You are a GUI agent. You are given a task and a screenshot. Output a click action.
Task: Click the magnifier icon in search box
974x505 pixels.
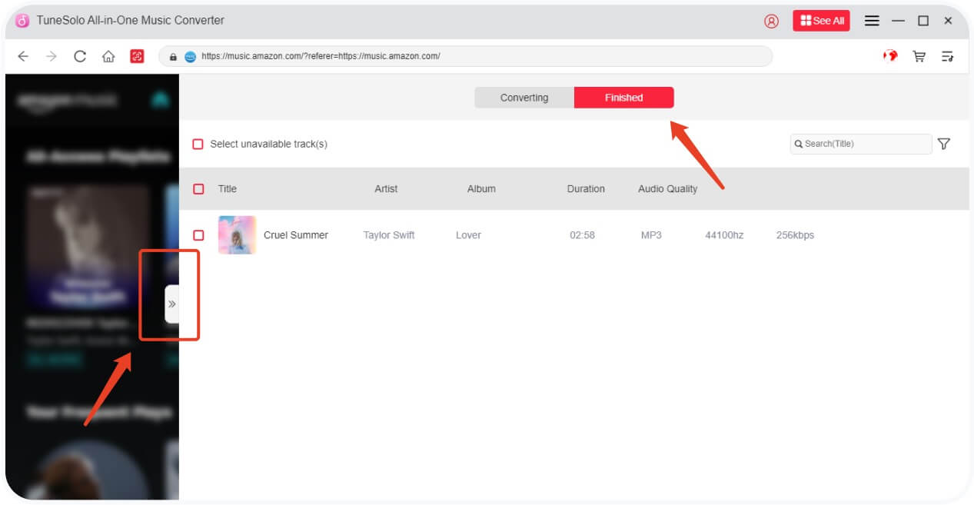coord(799,144)
